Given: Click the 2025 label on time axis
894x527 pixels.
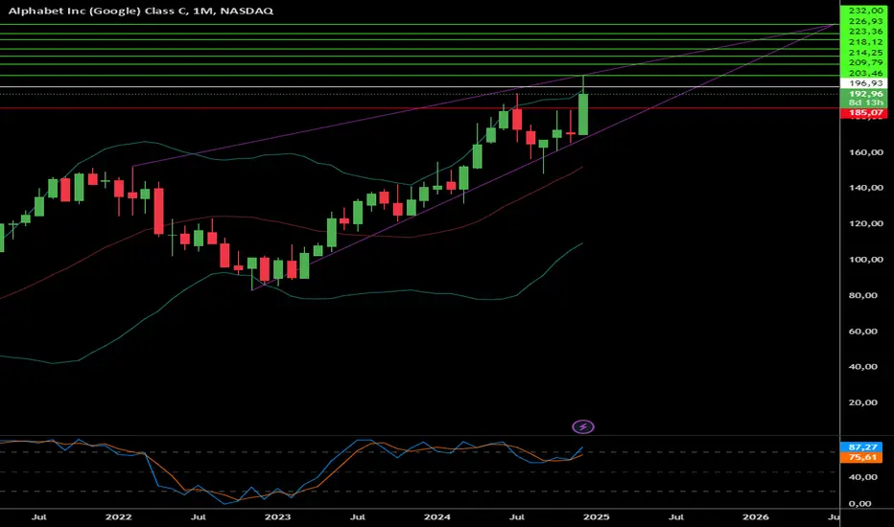Looking at the screenshot, I should click(x=597, y=516).
